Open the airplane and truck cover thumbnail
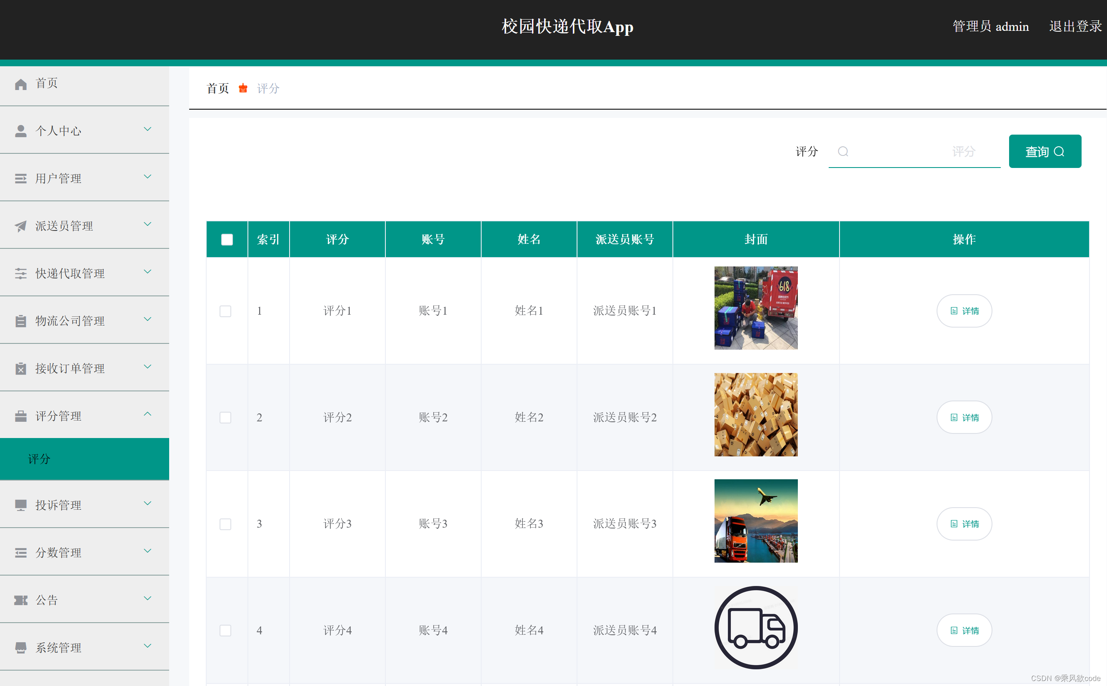 tap(755, 521)
